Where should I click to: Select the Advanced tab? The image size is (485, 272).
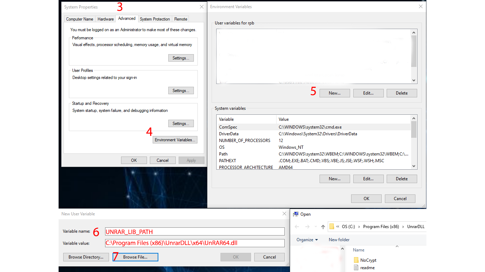(x=127, y=18)
